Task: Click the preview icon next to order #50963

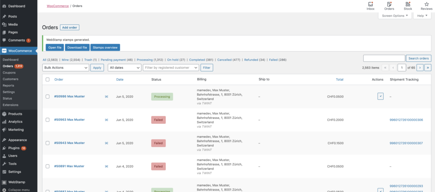Action: pos(107,120)
